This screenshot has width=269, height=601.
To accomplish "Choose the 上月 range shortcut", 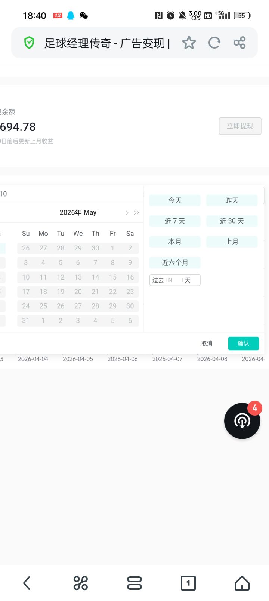I will pyautogui.click(x=232, y=242).
